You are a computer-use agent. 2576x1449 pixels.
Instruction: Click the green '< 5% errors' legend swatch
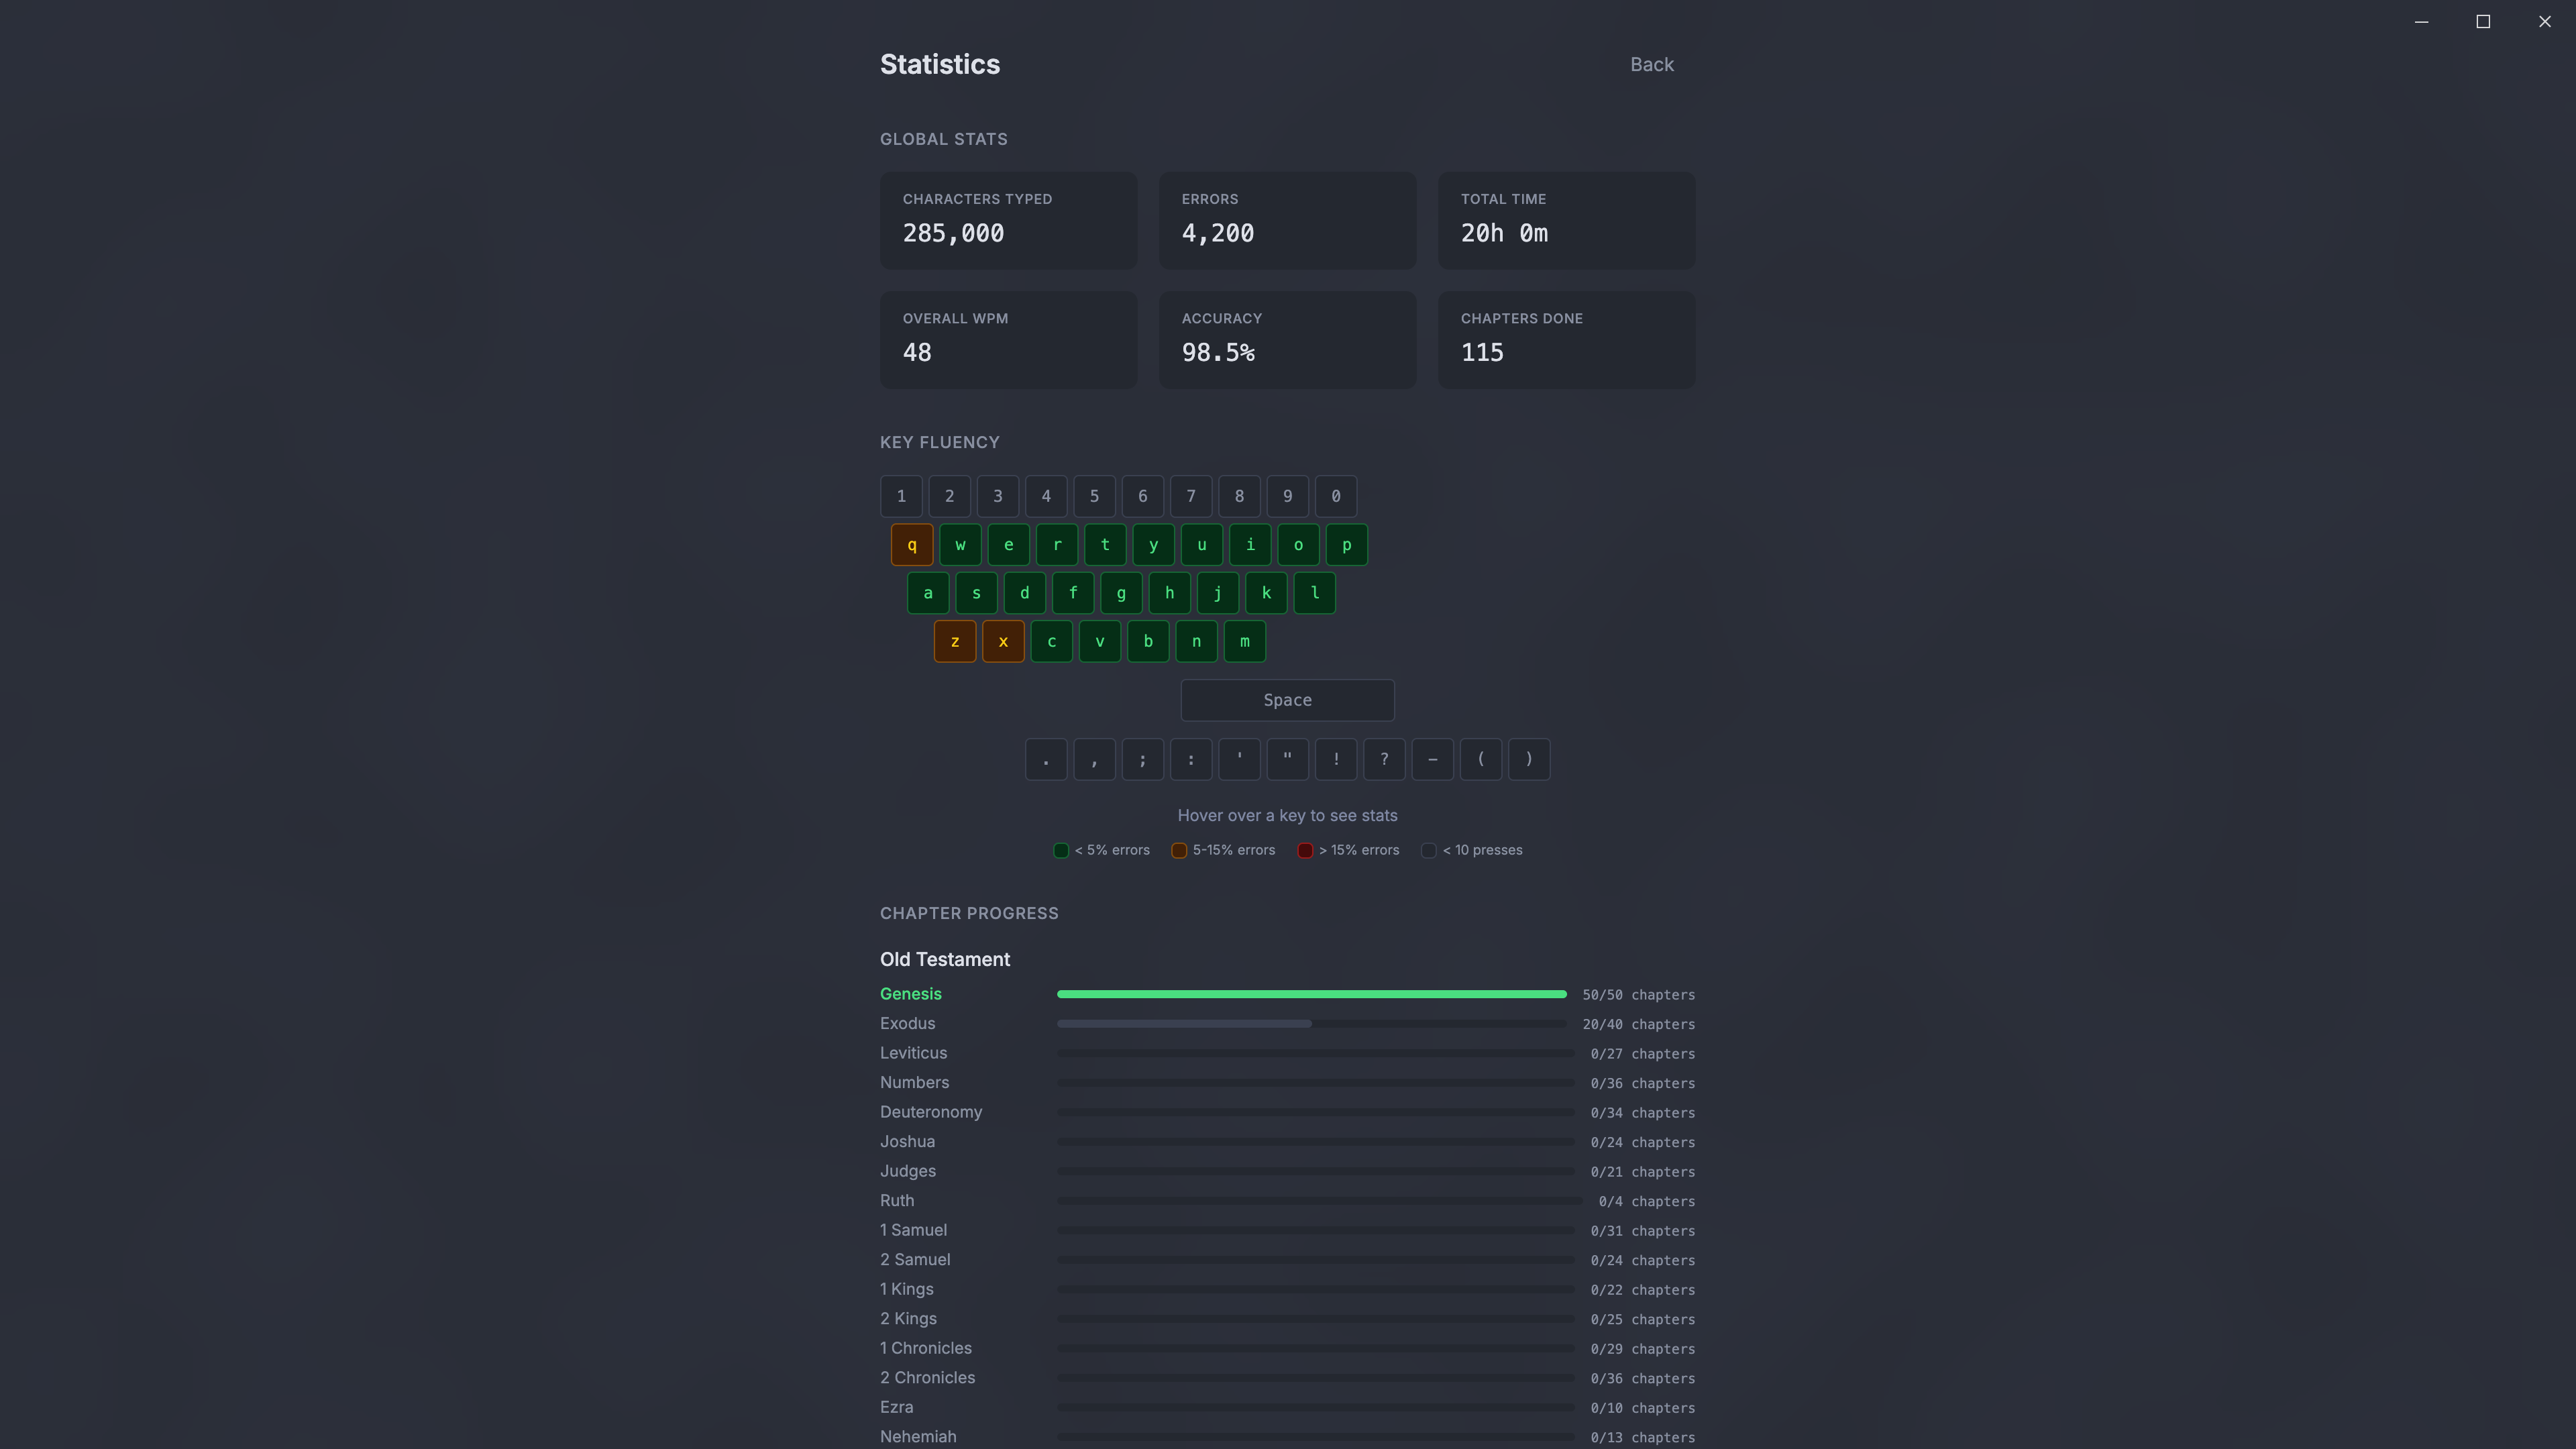pos(1061,850)
